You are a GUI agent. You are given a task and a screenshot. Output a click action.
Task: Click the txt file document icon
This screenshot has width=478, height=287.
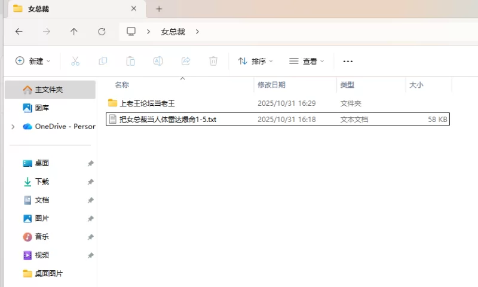pyautogui.click(x=112, y=119)
